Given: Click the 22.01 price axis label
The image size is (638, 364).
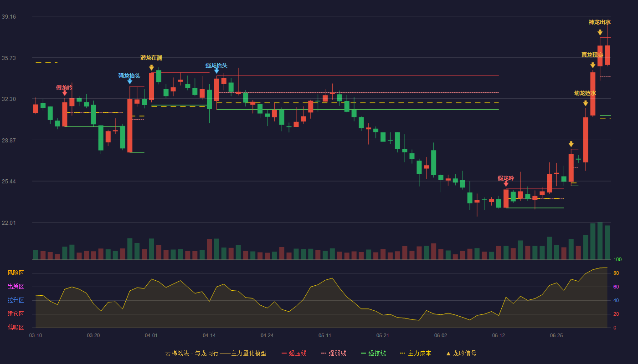Looking at the screenshot, I should click(x=9, y=223).
